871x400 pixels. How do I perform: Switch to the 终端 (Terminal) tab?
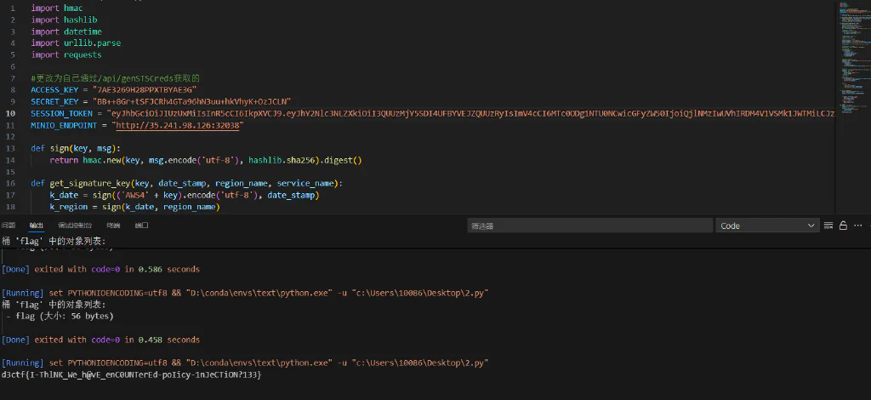click(113, 226)
